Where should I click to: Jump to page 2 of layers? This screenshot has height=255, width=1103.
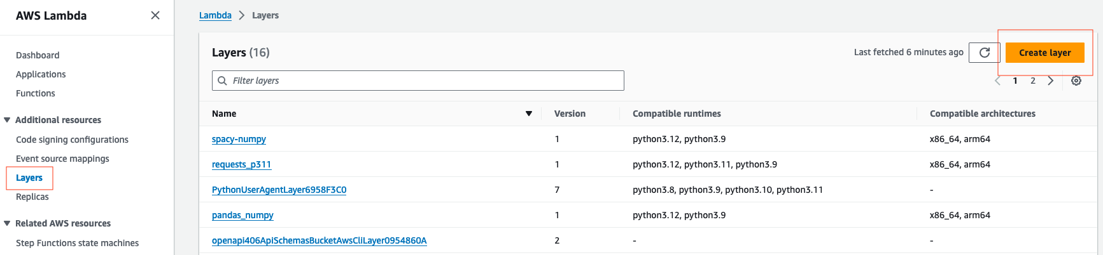(1033, 81)
